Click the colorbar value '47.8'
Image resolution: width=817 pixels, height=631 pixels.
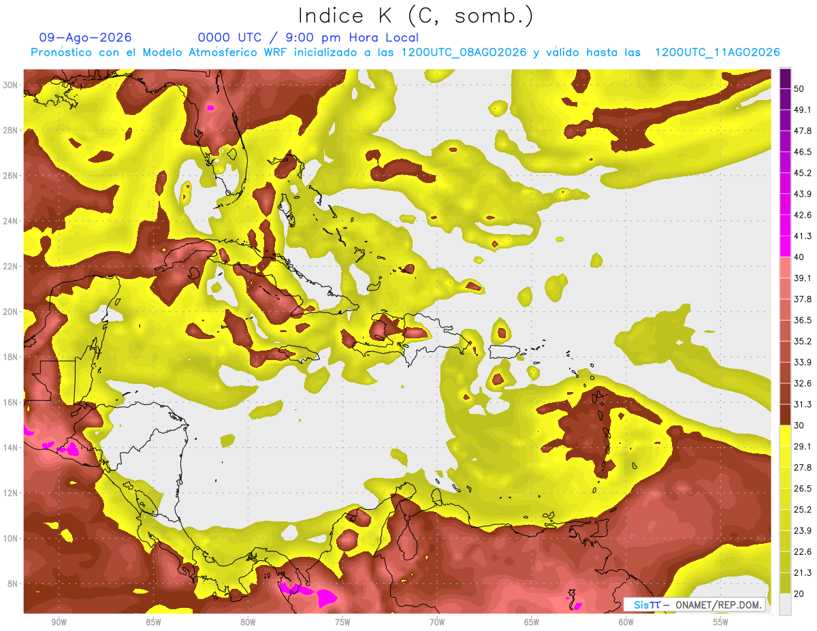coord(802,131)
